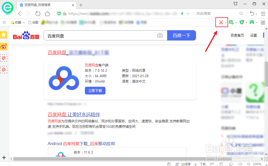The image size is (268, 166).
Task: Click the green lightning speed mode icon
Action: (x=182, y=13)
